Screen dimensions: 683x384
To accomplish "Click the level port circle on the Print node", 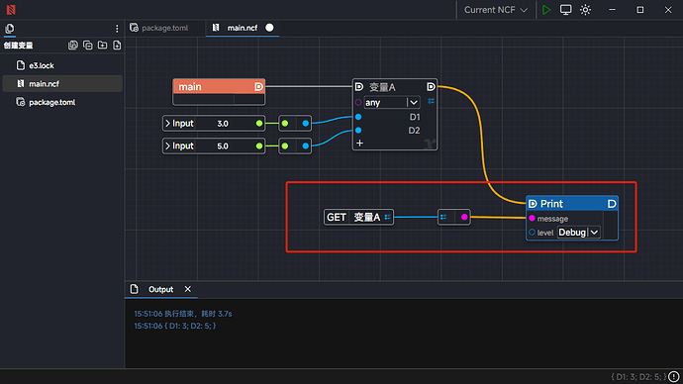I will pos(532,232).
